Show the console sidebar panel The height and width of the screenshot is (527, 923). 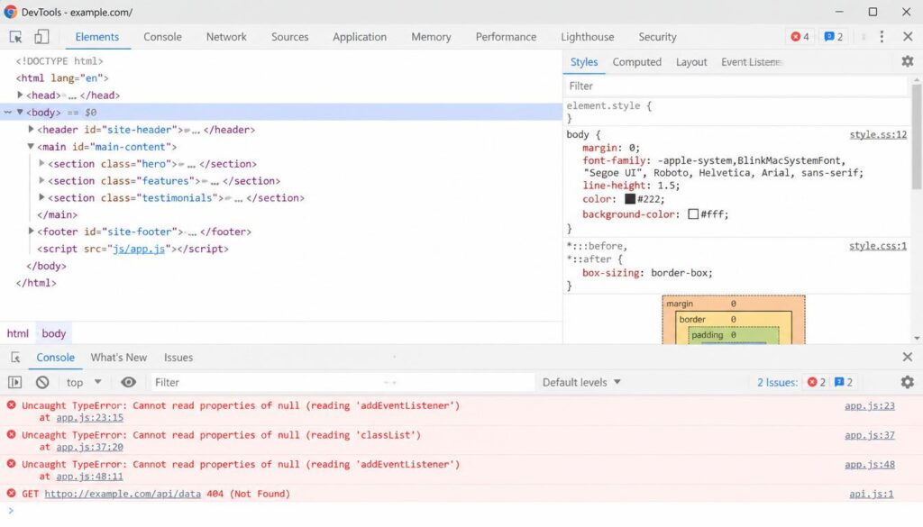click(x=14, y=382)
